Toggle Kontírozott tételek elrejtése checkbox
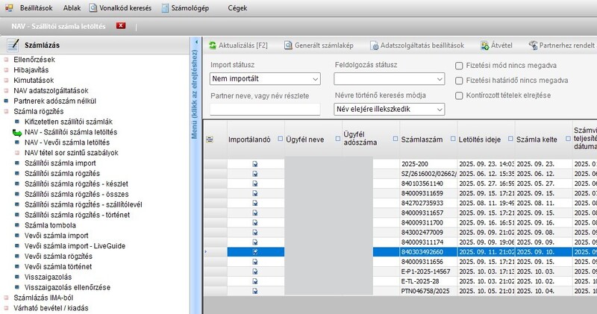Viewport: 597px width, 314px height. pyautogui.click(x=460, y=95)
